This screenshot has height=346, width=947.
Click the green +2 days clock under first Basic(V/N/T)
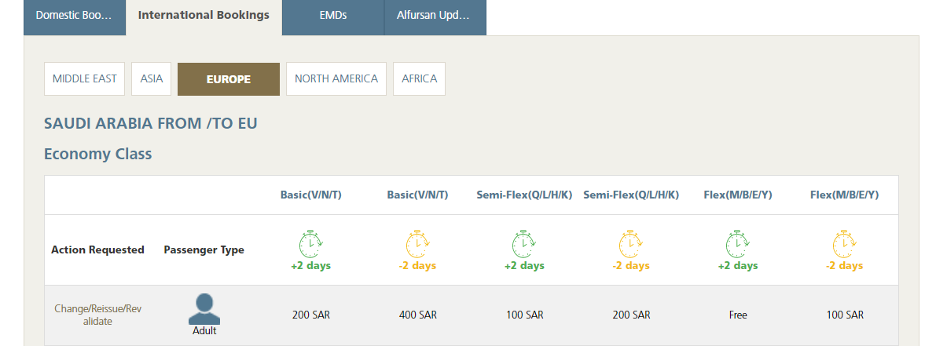coord(311,244)
